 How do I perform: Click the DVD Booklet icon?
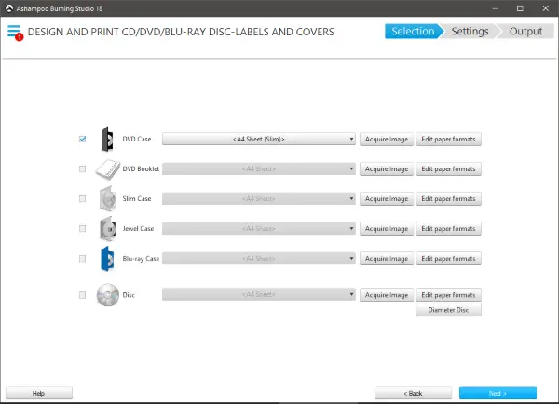pyautogui.click(x=108, y=169)
